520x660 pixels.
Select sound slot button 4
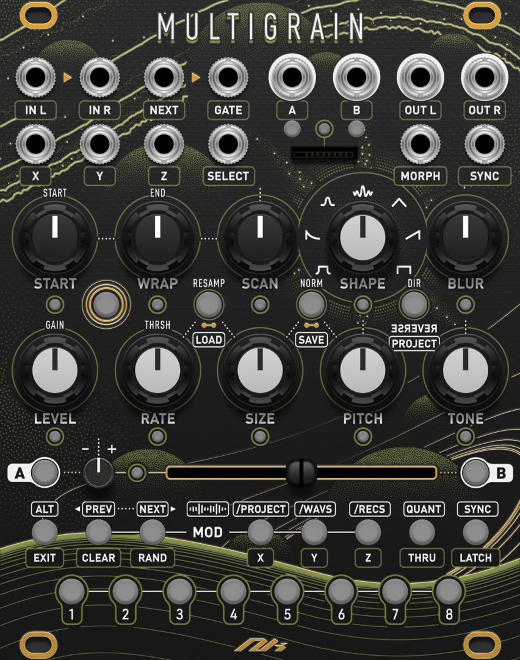click(x=233, y=591)
